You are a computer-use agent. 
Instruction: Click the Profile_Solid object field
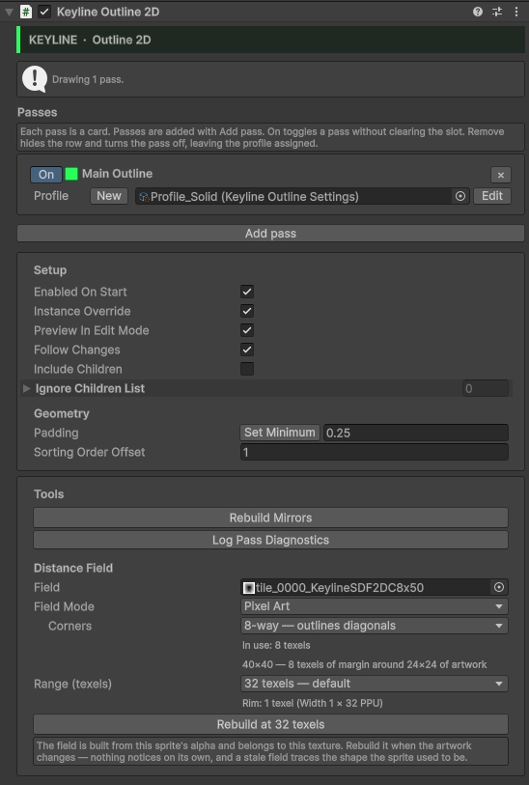[302, 196]
